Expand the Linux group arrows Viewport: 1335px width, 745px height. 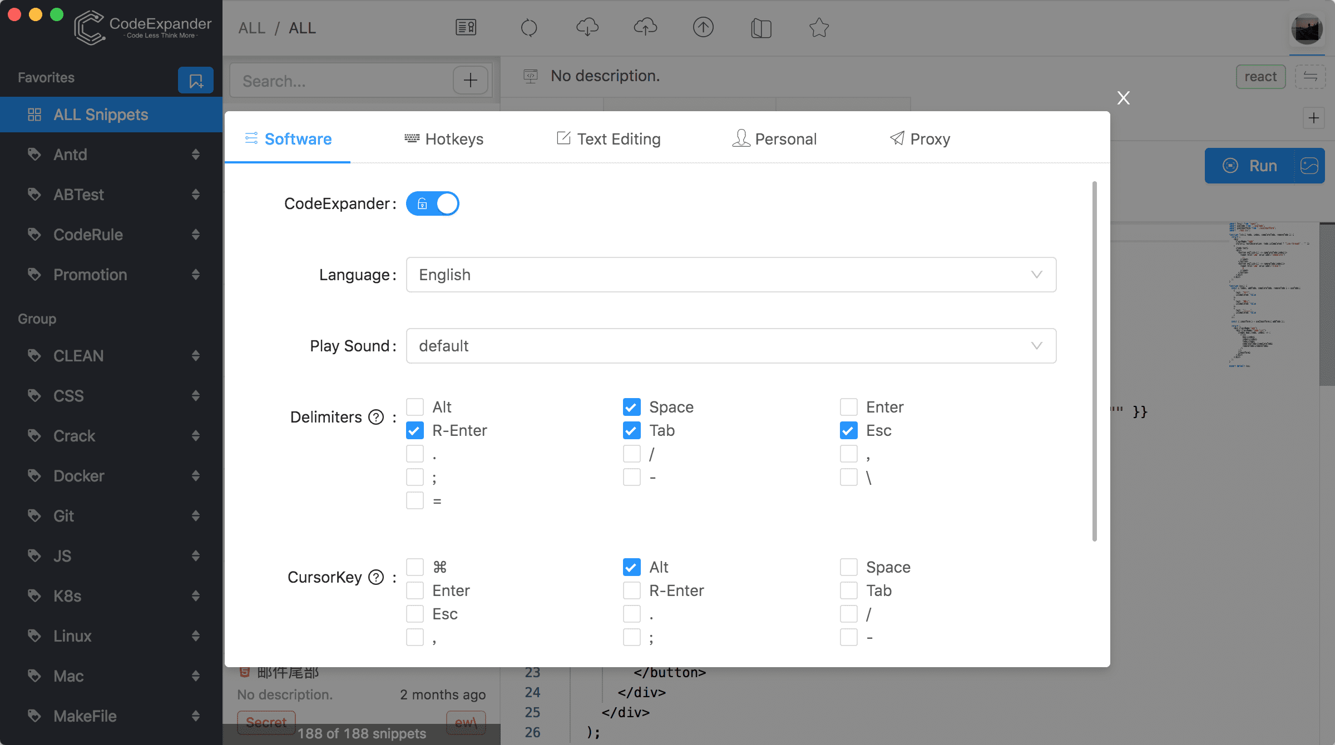click(196, 636)
